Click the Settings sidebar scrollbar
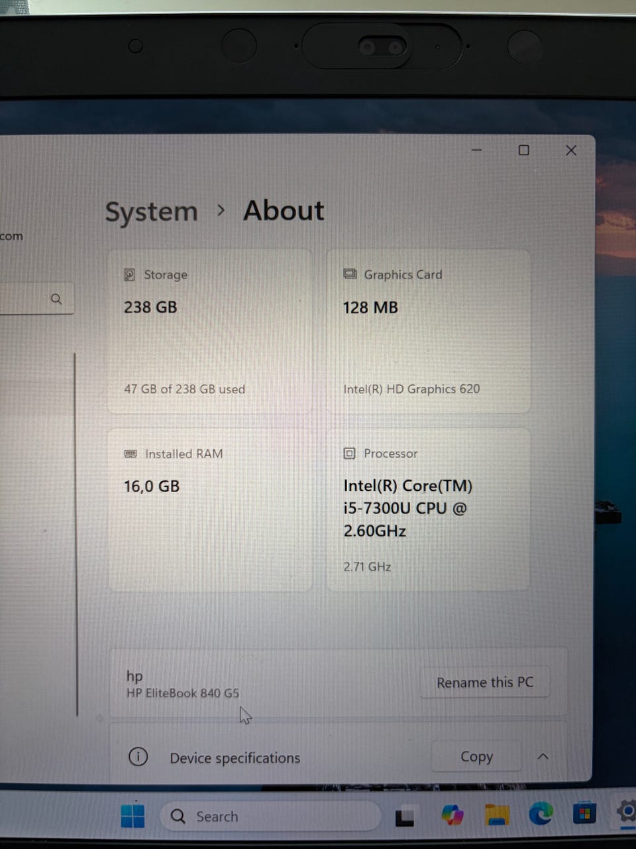636x849 pixels. [76, 534]
